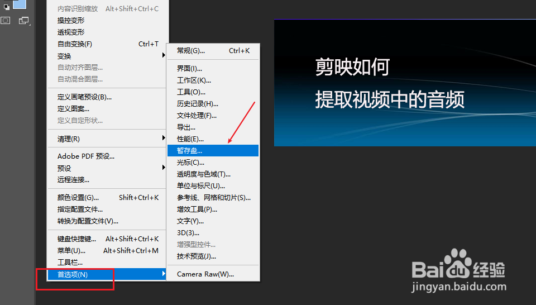Select 暂存盘... preferences item
The height and width of the screenshot is (305, 536).
click(x=213, y=150)
